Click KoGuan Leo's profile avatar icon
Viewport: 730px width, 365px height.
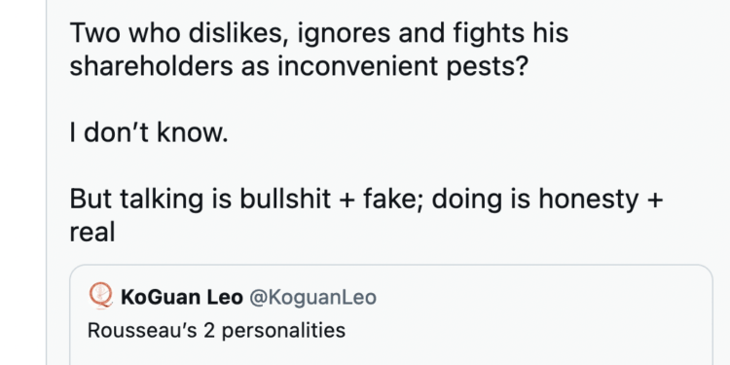click(x=100, y=296)
